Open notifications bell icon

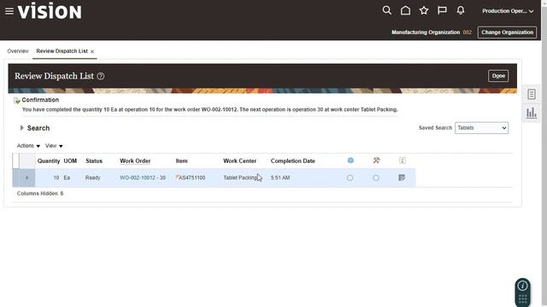pos(461,10)
